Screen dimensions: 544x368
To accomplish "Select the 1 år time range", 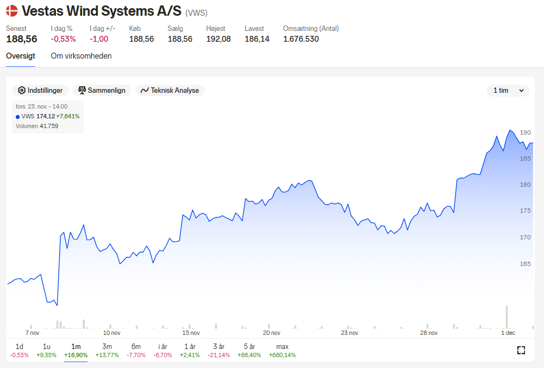I will click(x=190, y=350).
